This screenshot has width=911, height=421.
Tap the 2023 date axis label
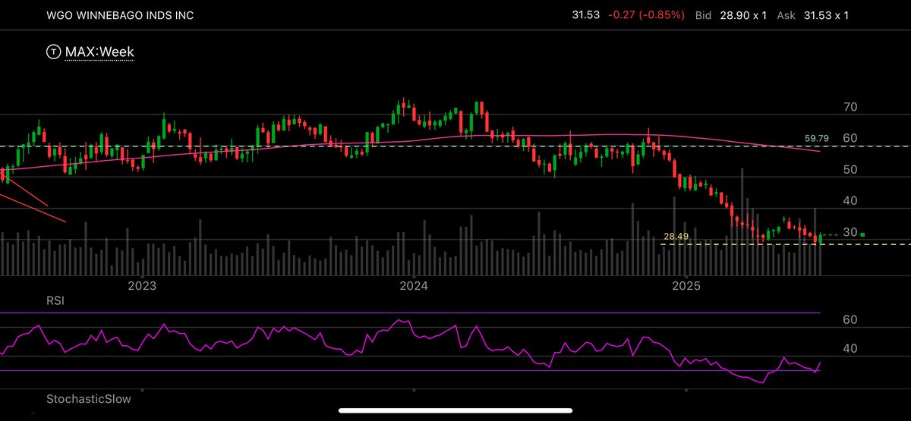(x=142, y=287)
